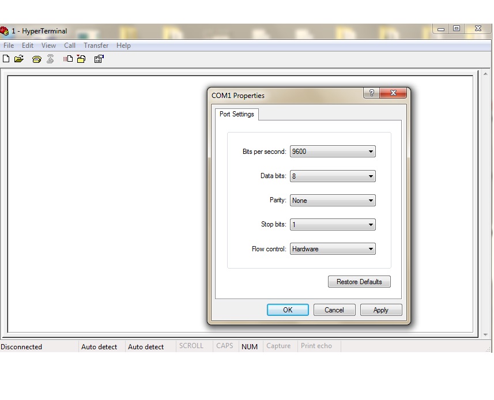This screenshot has width=494, height=400.
Task: Open the File menu
Action: [x=9, y=46]
